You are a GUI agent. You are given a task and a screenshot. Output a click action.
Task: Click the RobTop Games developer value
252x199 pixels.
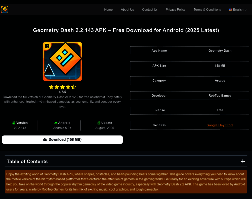(220, 96)
